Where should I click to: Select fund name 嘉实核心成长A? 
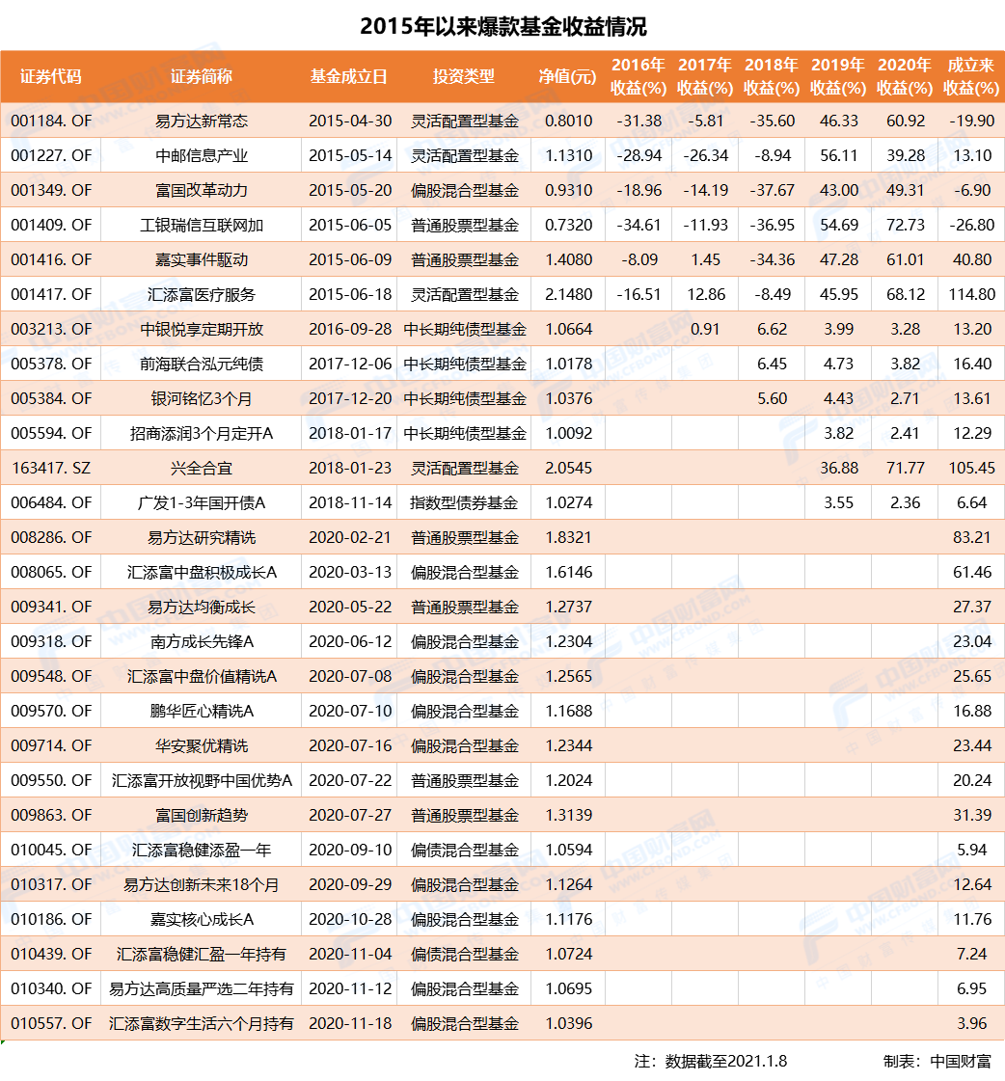click(201, 919)
